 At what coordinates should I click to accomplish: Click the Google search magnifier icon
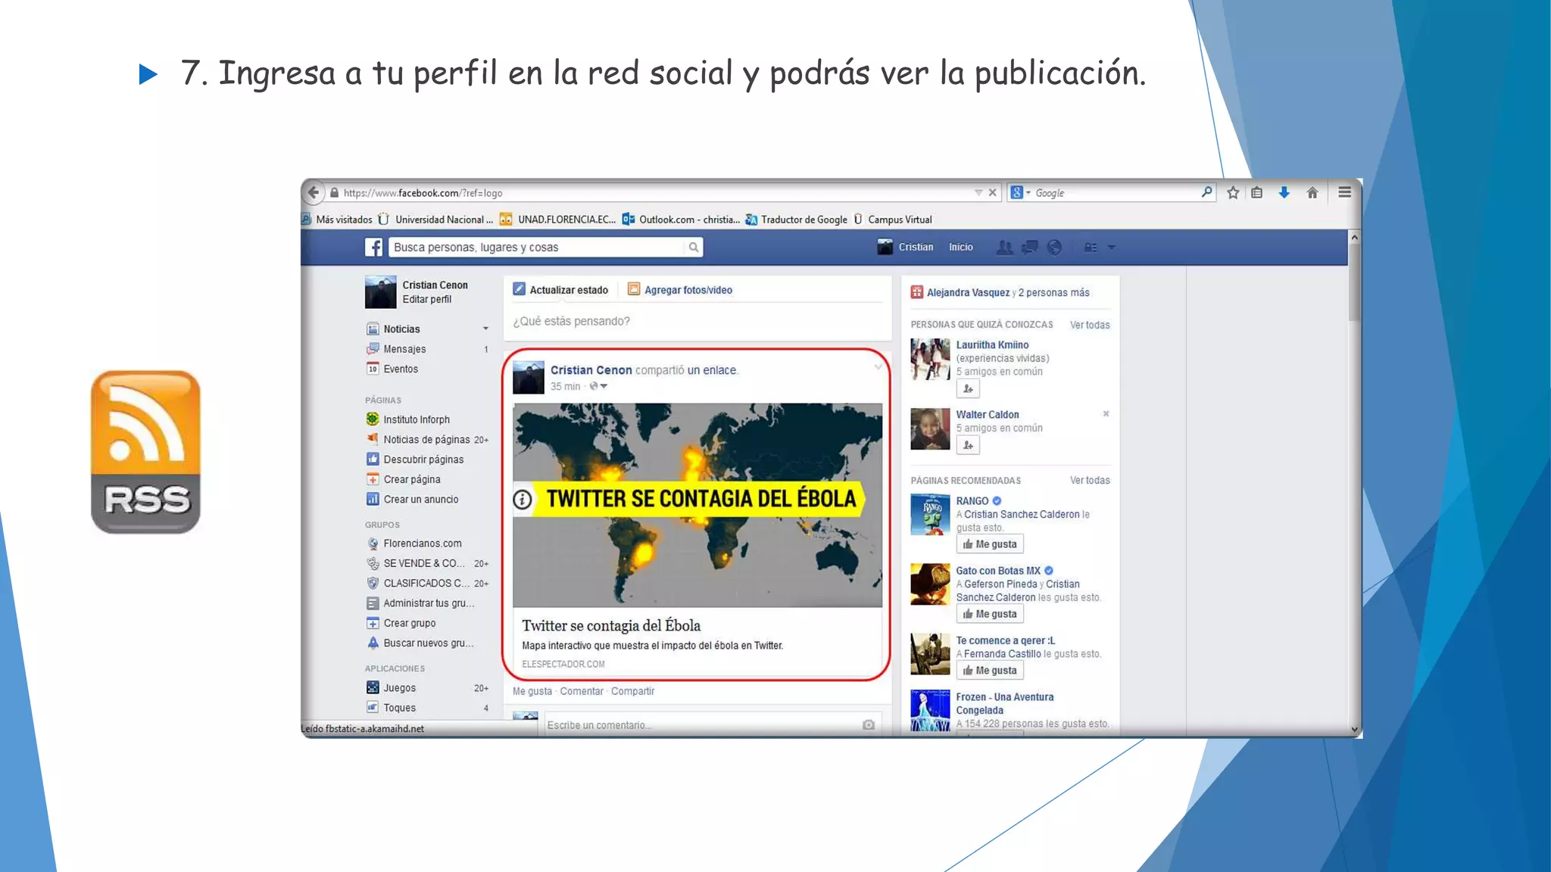(x=1206, y=192)
